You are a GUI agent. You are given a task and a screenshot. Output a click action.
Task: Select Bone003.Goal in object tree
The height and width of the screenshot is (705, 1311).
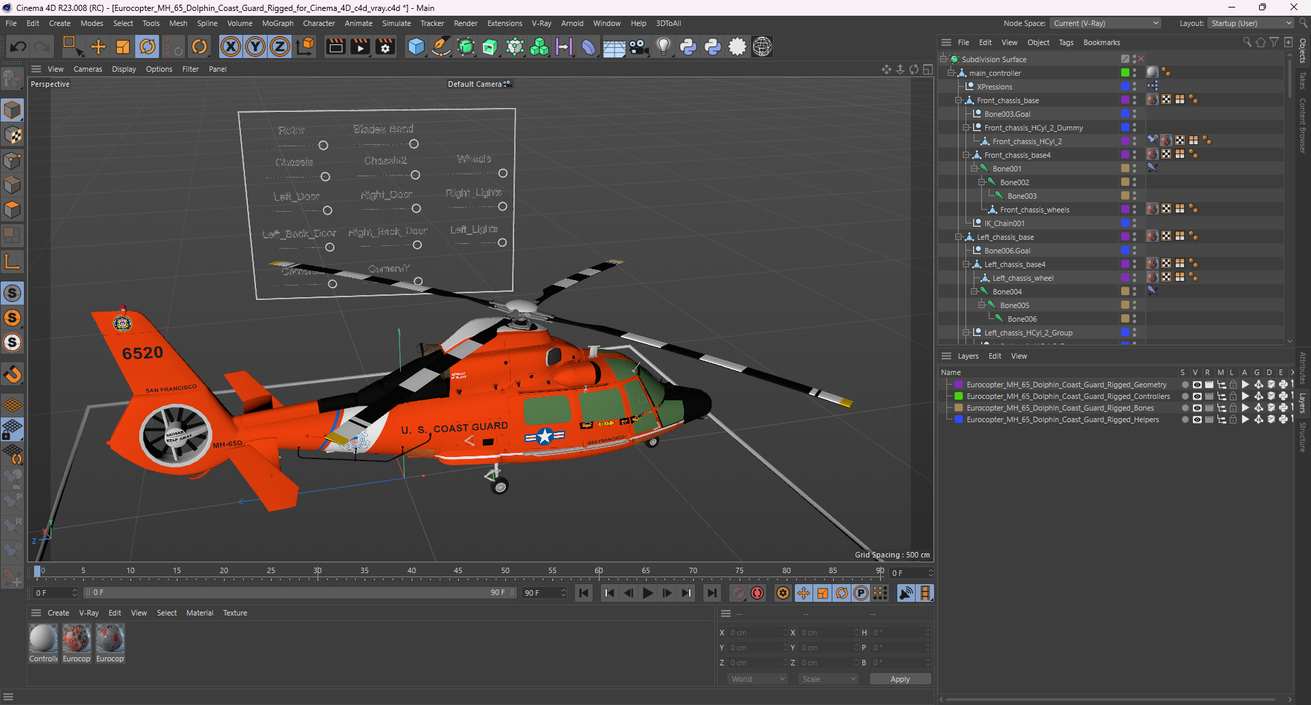[x=1007, y=114]
